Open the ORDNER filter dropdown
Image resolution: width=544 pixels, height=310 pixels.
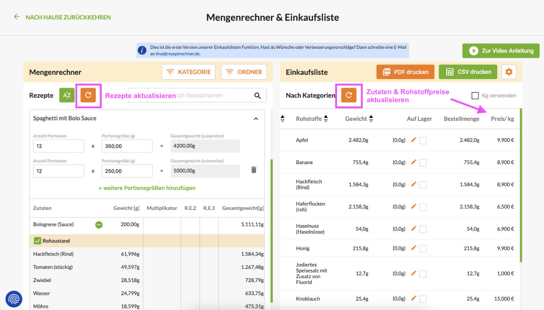click(244, 72)
